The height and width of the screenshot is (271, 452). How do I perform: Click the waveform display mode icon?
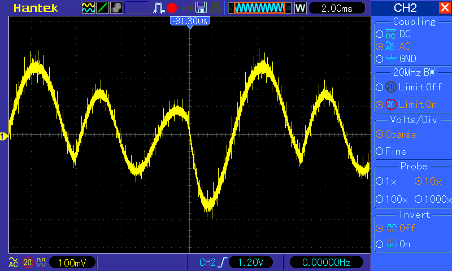[88, 8]
